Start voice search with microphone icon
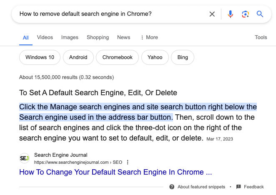276x195 pixels. [231, 14]
